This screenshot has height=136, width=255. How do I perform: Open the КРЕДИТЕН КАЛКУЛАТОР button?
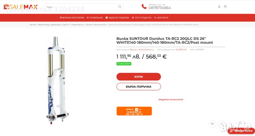pyautogui.click(x=171, y=100)
